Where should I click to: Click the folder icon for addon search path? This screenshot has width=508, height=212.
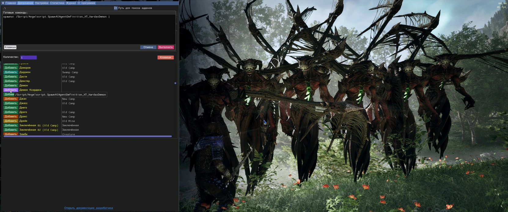[116, 8]
